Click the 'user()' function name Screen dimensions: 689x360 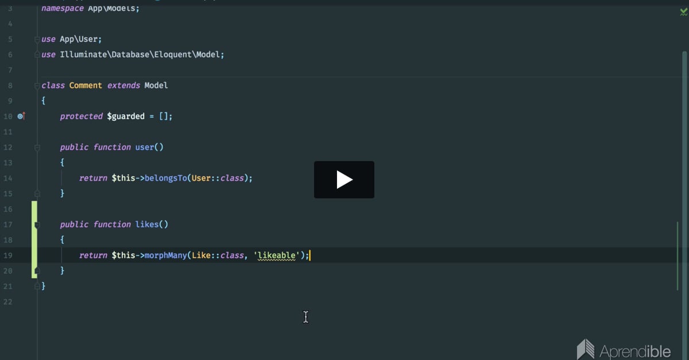[149, 147]
